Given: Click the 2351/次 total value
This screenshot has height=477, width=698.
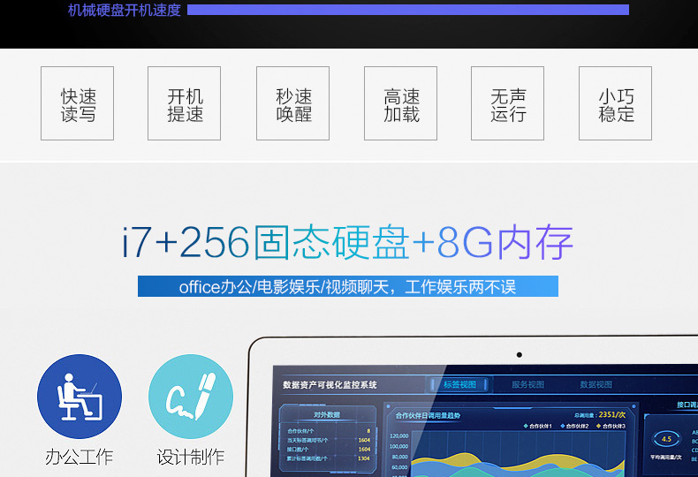Looking at the screenshot, I should (612, 414).
